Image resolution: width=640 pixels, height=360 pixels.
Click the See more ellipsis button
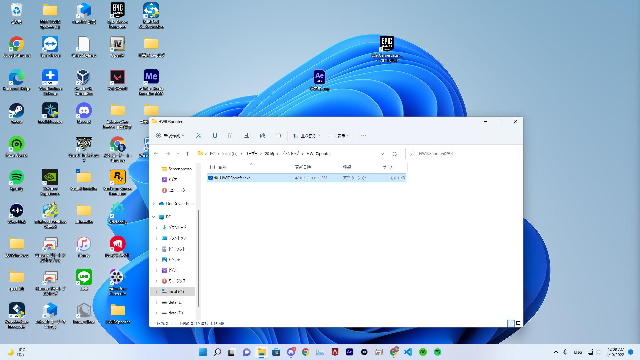pyautogui.click(x=363, y=136)
